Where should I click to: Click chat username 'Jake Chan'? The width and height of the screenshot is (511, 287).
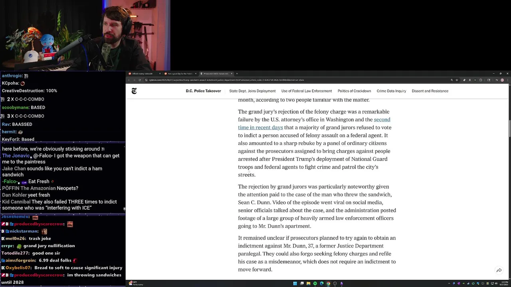14,169
